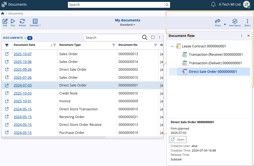Click the Share arrow icon
Screen dimensions: 254x166
point(218,21)
